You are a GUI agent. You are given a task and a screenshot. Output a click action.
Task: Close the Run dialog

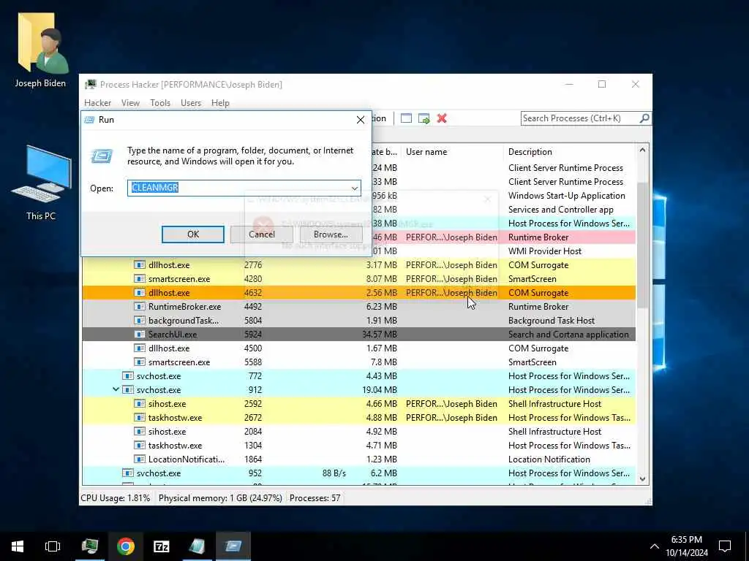point(361,120)
